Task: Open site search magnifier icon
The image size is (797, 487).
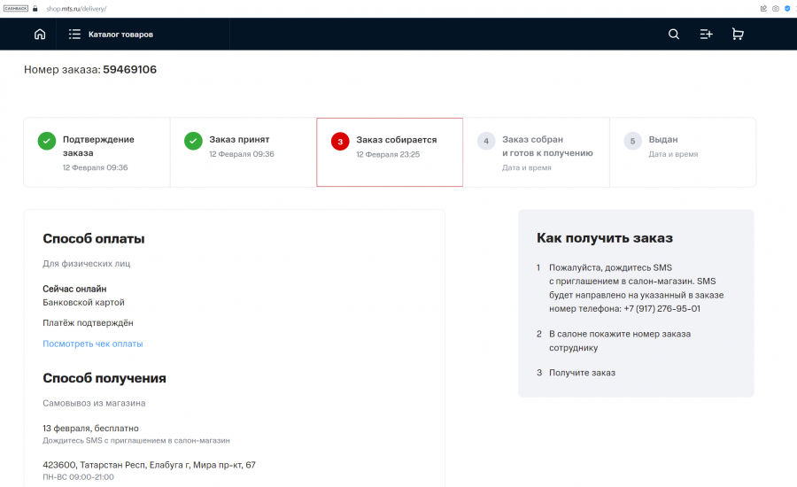Action: [674, 34]
